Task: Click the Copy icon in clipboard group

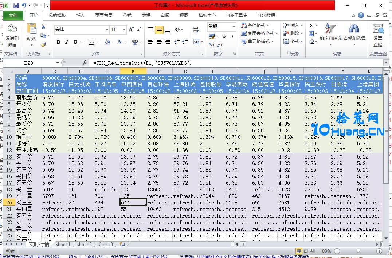Action: point(43,35)
